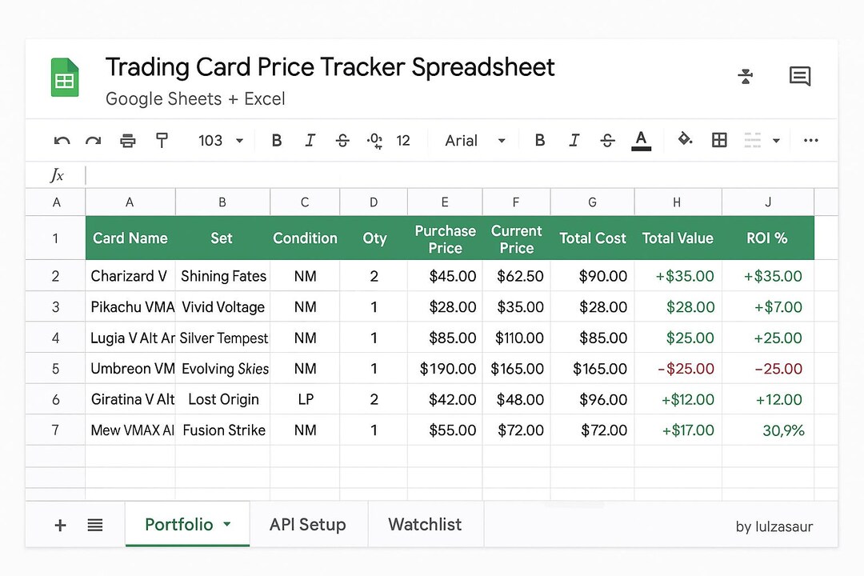Select column D header
Screen dimensions: 864x576
tap(374, 202)
